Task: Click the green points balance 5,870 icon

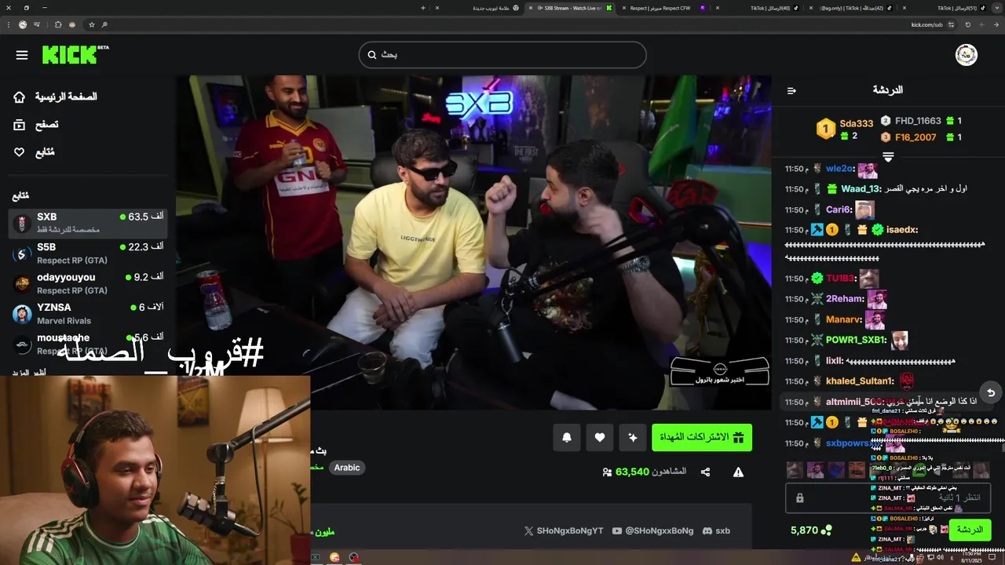Action: 825,530
